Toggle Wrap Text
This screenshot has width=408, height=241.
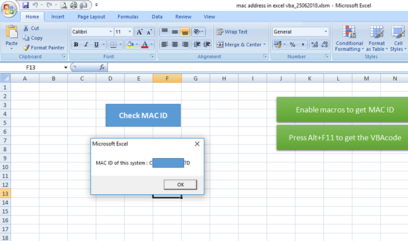click(232, 32)
